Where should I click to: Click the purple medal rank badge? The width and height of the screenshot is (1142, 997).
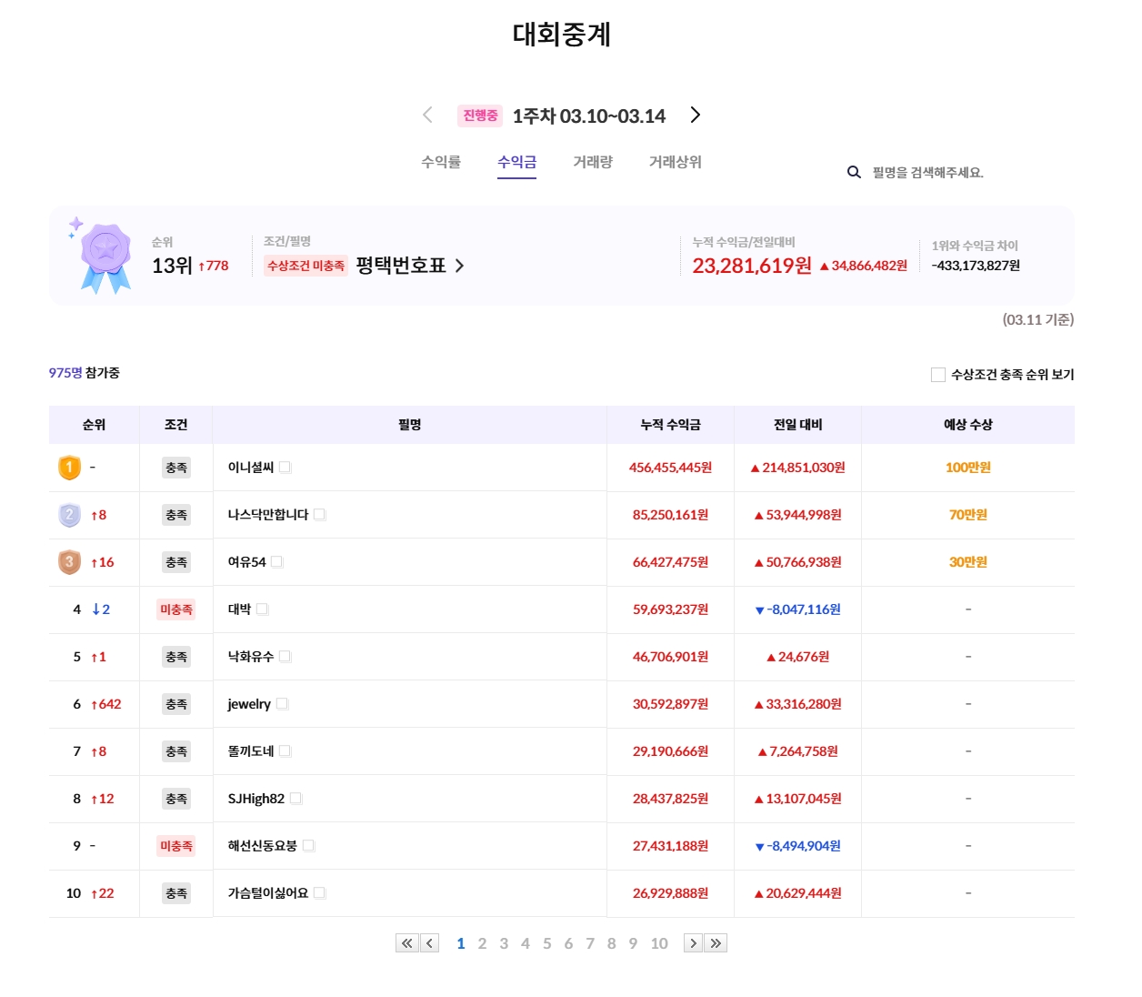click(105, 257)
